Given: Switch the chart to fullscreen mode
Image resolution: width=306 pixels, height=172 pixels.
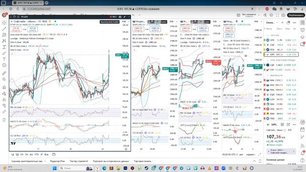Looking at the screenshot, I should (x=277, y=15).
